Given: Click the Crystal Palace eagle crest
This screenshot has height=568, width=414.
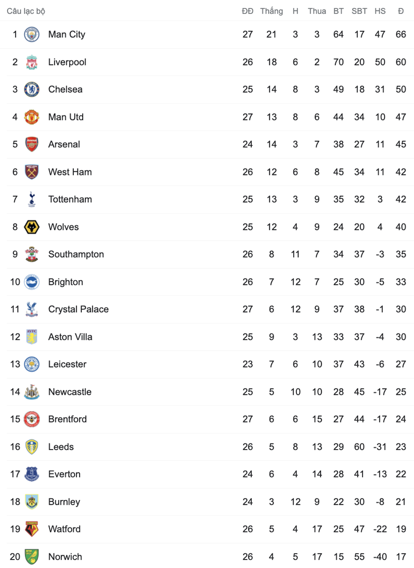Looking at the screenshot, I should click(31, 309).
